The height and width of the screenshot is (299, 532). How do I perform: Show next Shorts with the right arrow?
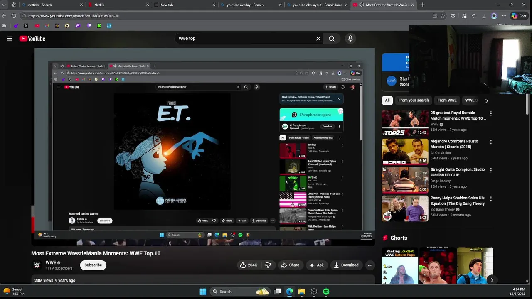(492, 280)
